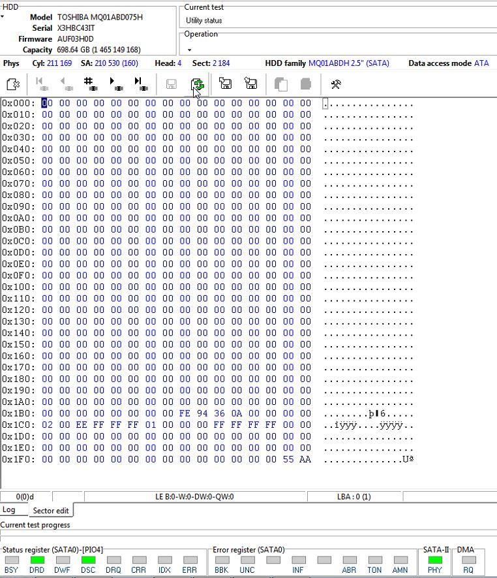Viewport: 497px width, 578px height.
Task: Click the Cyl value 211 169
Action: click(59, 63)
